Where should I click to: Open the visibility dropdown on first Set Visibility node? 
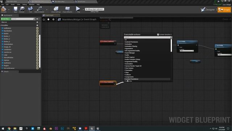[x=187, y=51]
